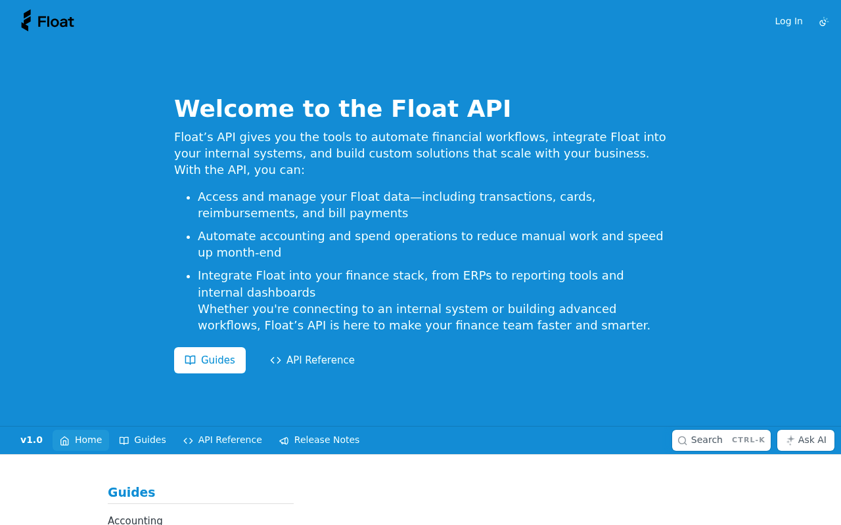
Task: Toggle the dark mode theme icon
Action: click(x=824, y=22)
